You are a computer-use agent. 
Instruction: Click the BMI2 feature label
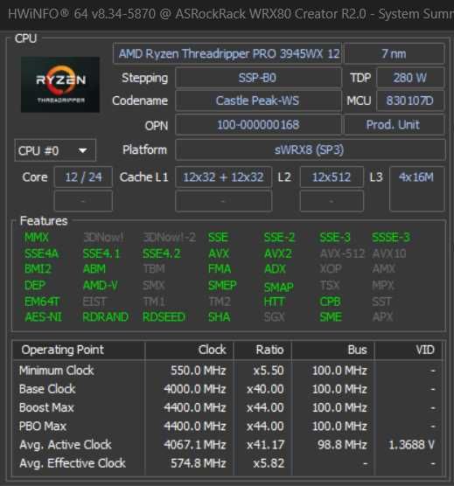pyautogui.click(x=38, y=268)
